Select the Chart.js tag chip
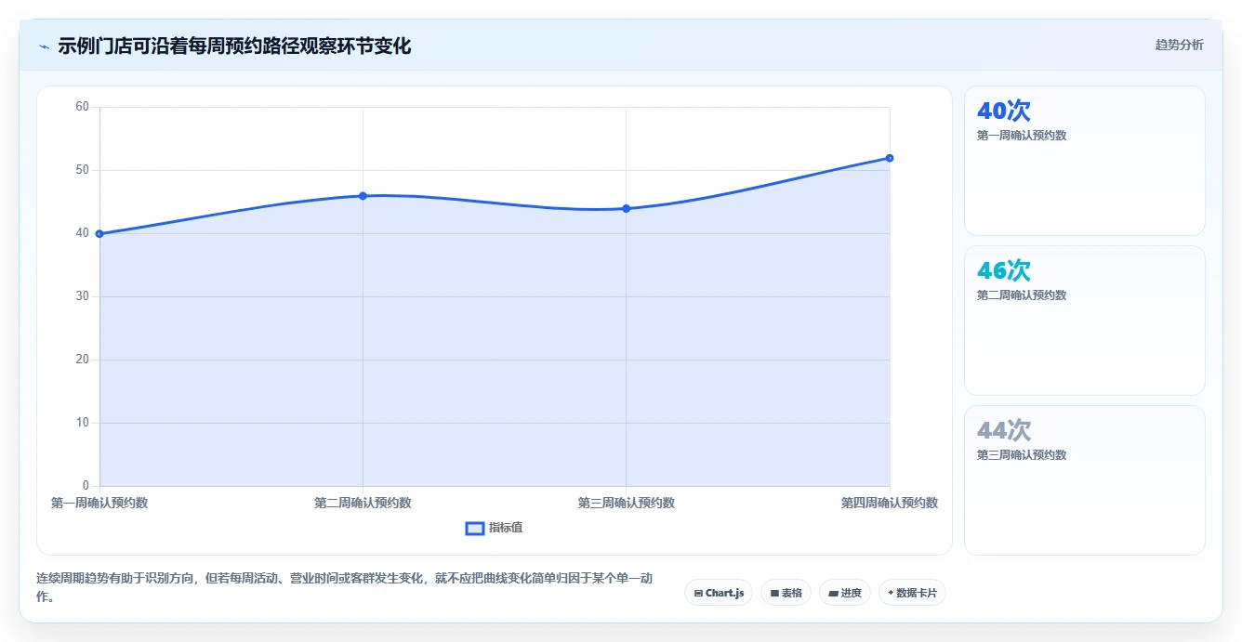The image size is (1242, 642). pyautogui.click(x=719, y=593)
